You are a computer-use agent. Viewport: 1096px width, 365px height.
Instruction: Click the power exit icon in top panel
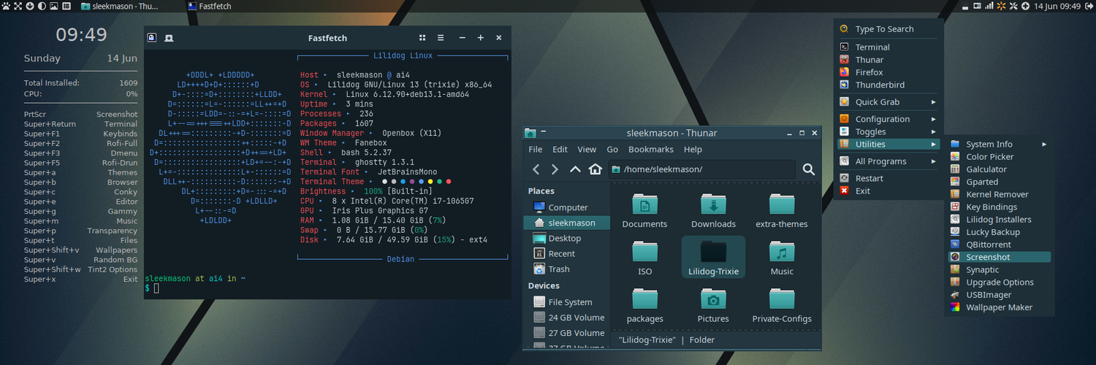tap(1089, 6)
